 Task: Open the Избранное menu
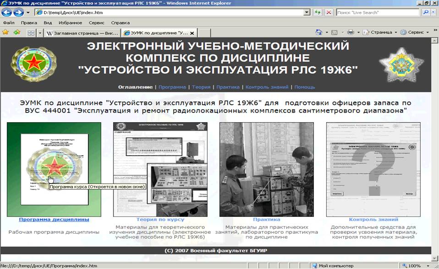click(70, 22)
